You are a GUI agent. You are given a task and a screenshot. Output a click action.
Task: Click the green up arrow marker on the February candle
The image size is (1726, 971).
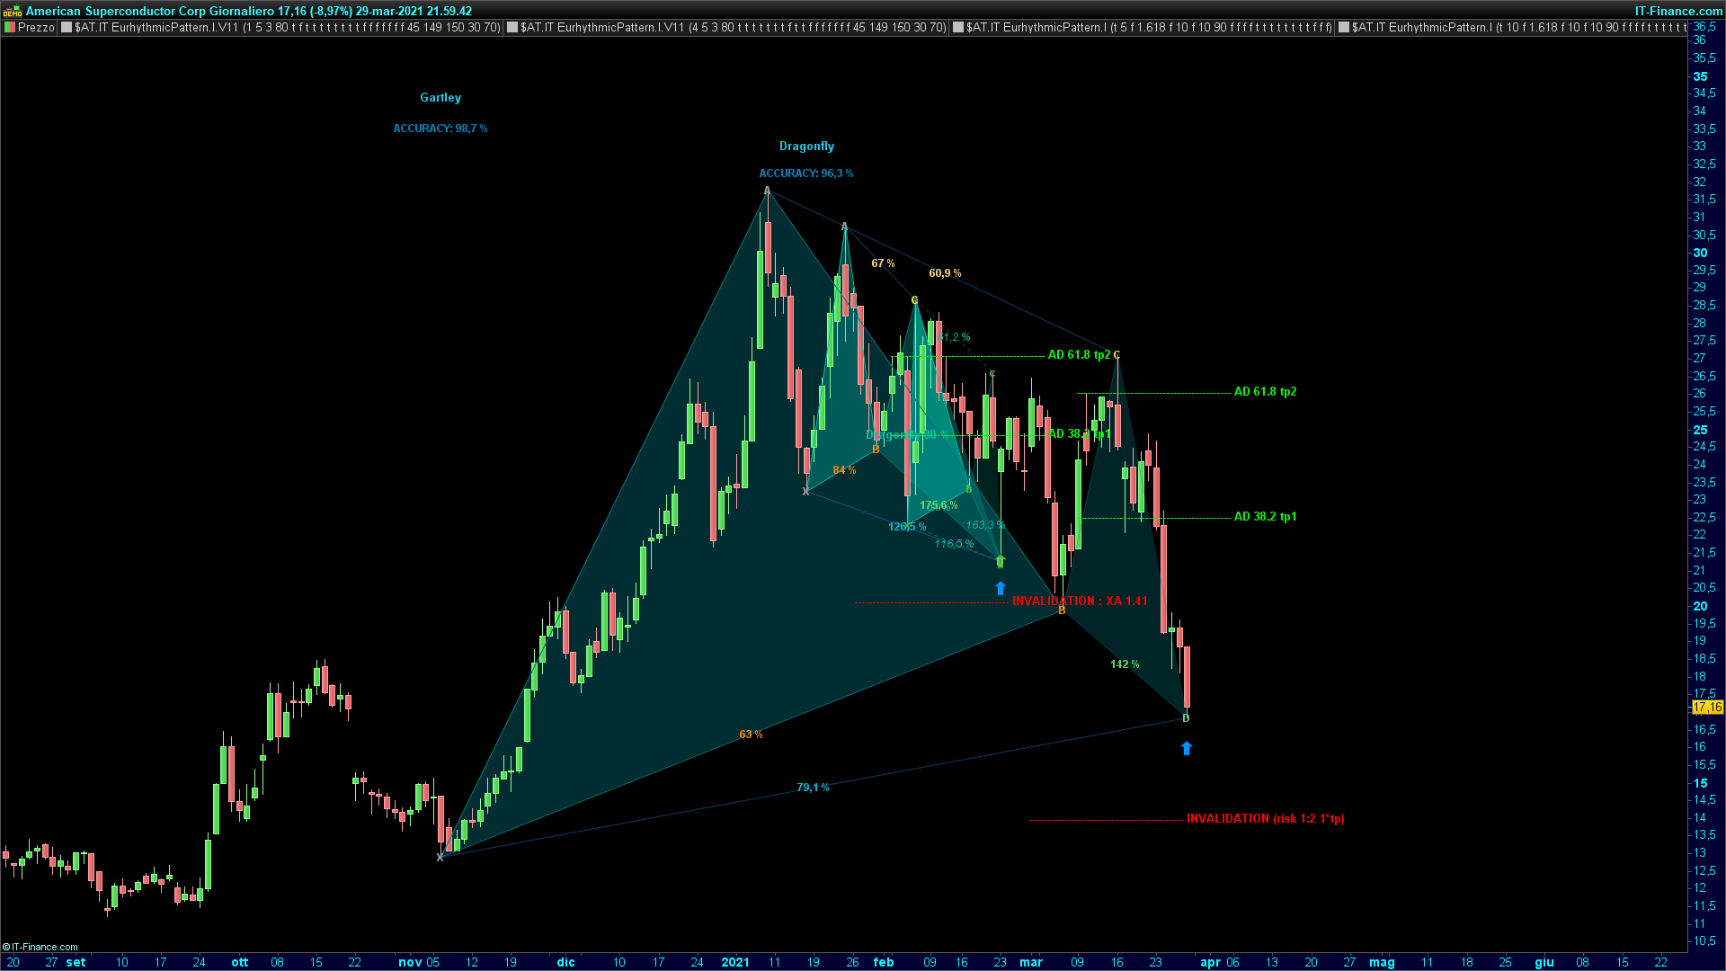[x=1001, y=562]
